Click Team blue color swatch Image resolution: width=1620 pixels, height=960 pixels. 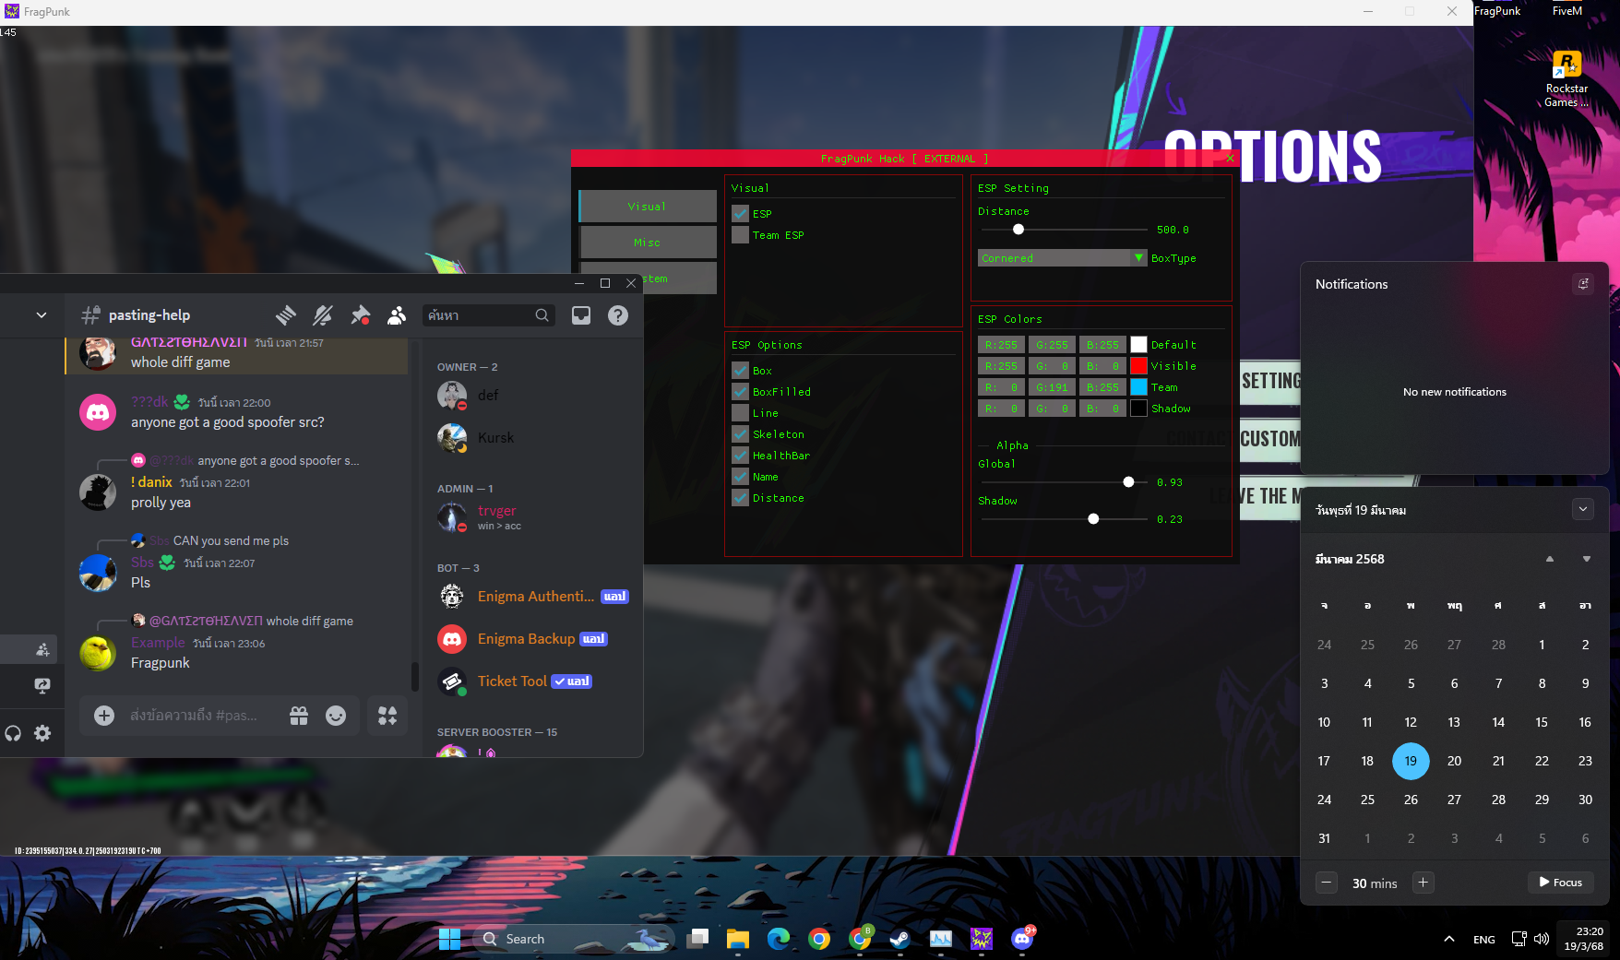[x=1138, y=387]
